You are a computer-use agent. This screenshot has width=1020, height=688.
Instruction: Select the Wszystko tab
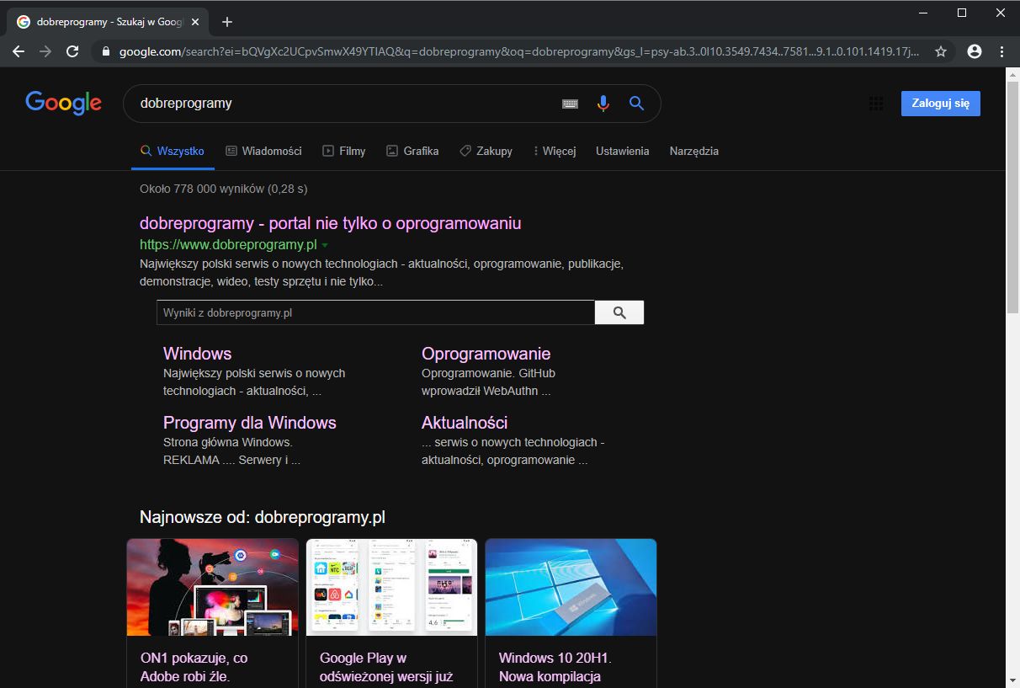pos(173,151)
